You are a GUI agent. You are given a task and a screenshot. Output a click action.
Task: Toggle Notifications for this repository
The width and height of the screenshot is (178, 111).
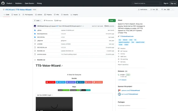tap(143, 9)
